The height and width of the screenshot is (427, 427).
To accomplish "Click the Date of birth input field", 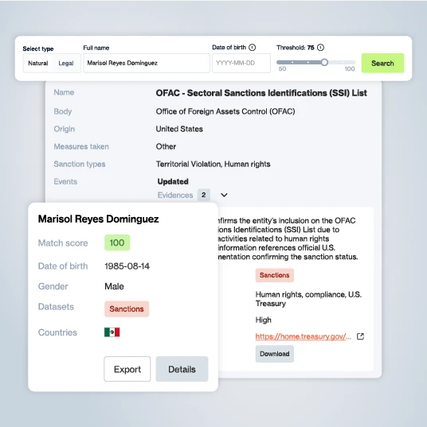I will coord(241,63).
